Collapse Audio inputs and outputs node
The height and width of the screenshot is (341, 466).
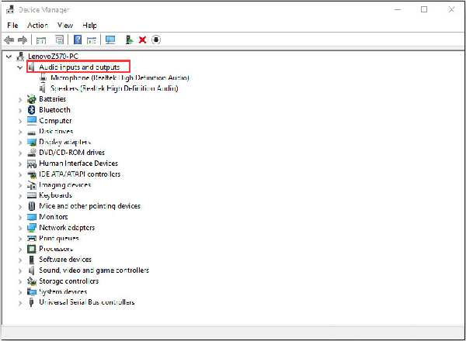(x=19, y=67)
